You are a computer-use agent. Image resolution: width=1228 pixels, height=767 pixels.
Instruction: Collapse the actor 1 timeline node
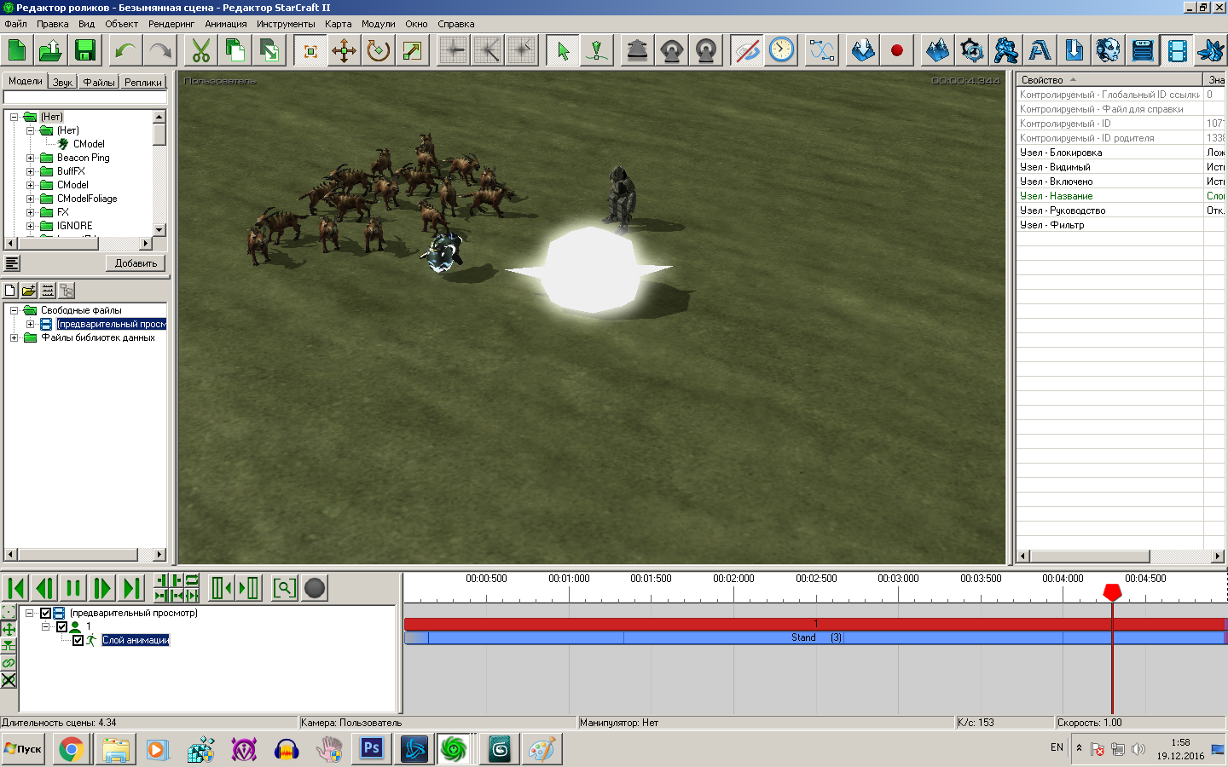pos(46,626)
